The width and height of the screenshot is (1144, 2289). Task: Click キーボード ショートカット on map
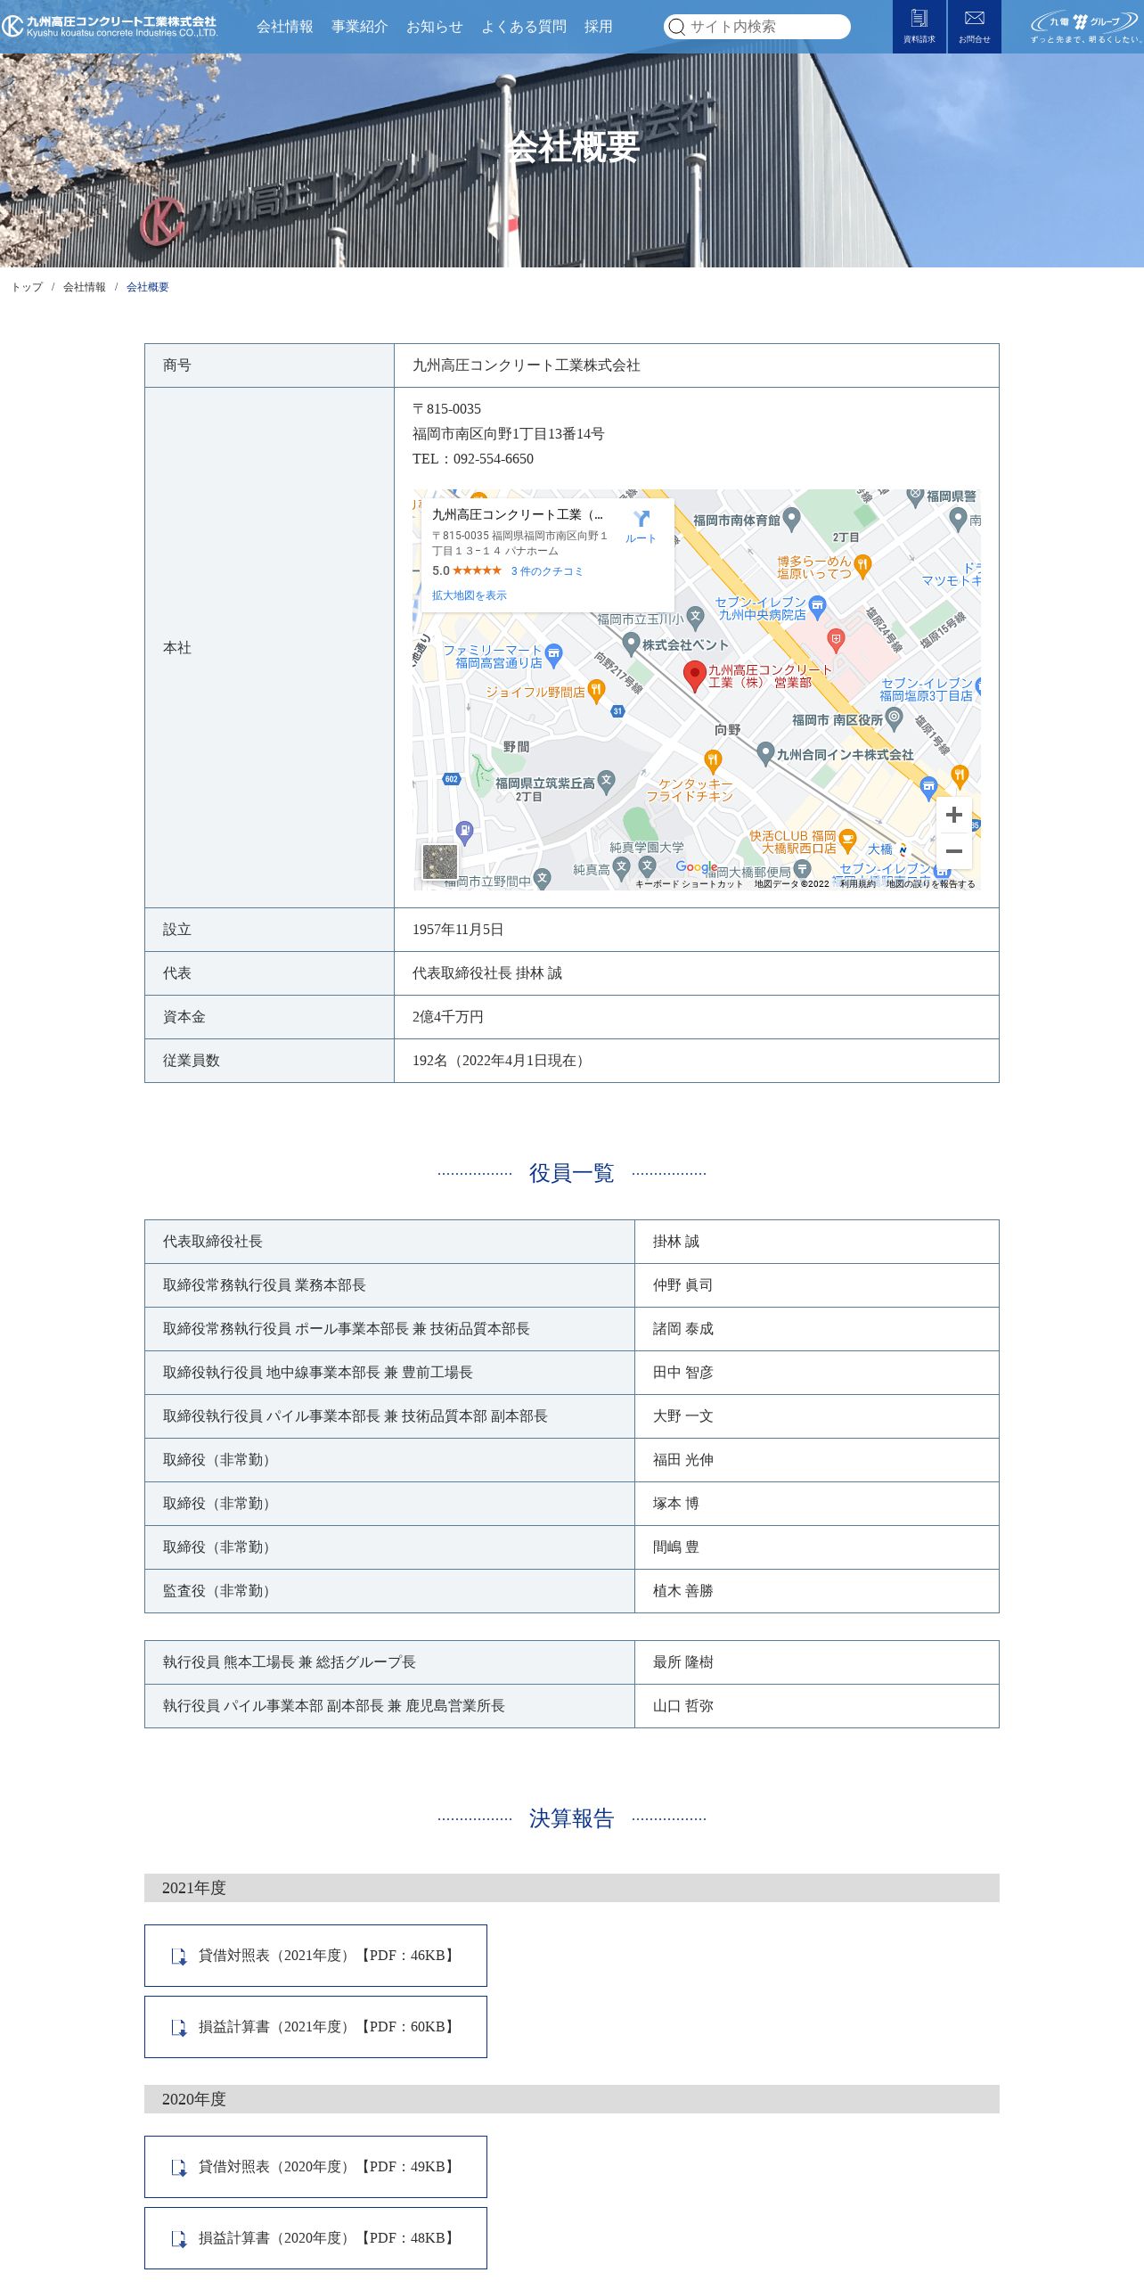689,884
